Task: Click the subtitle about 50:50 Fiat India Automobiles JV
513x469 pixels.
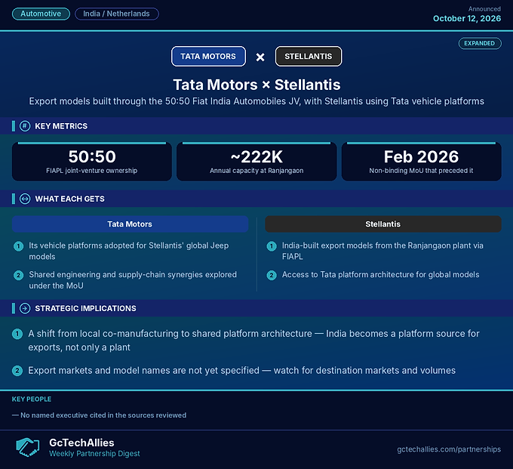Action: coord(256,101)
